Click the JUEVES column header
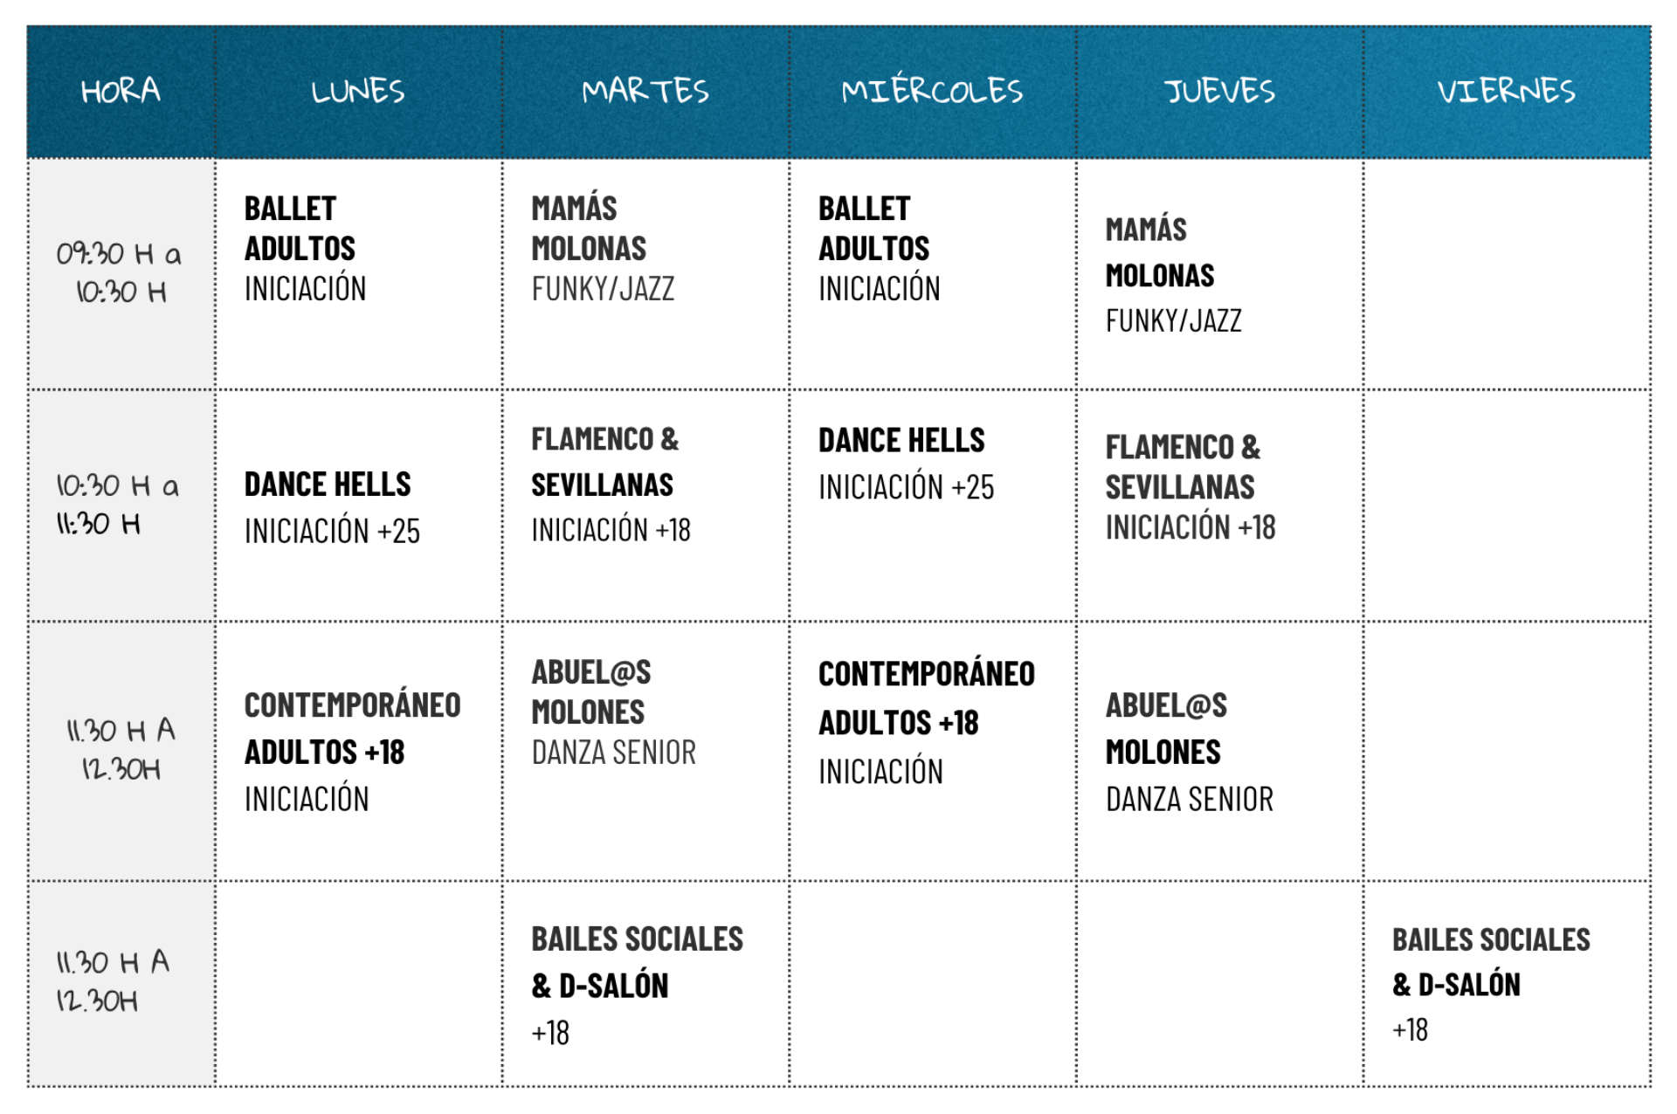1677x1114 pixels. (1219, 91)
